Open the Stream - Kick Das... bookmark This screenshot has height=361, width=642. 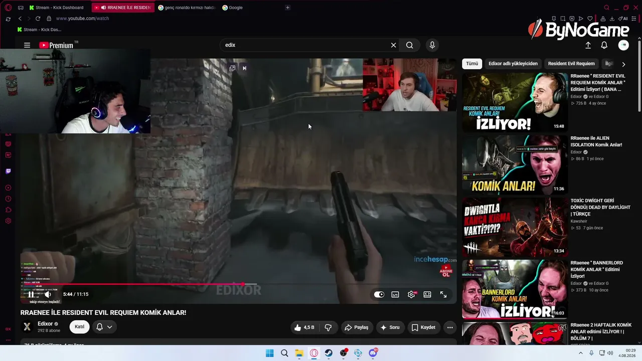(39, 30)
